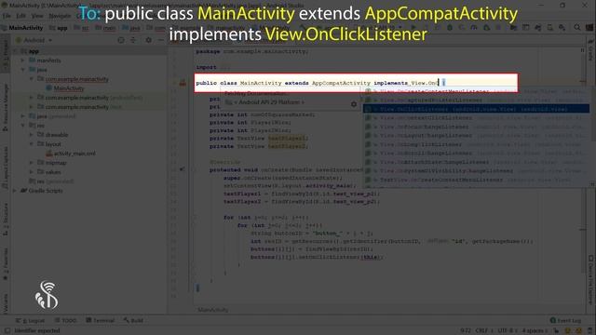Choose View.OnLayoutChangeListener suggestion
Image resolution: width=596 pixels, height=335 pixels.
coord(476,136)
